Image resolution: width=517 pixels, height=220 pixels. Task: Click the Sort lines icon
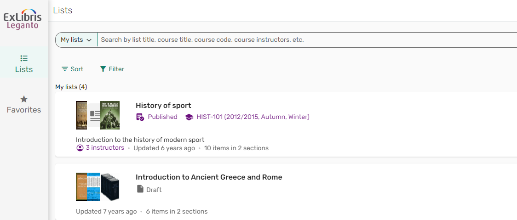point(64,69)
